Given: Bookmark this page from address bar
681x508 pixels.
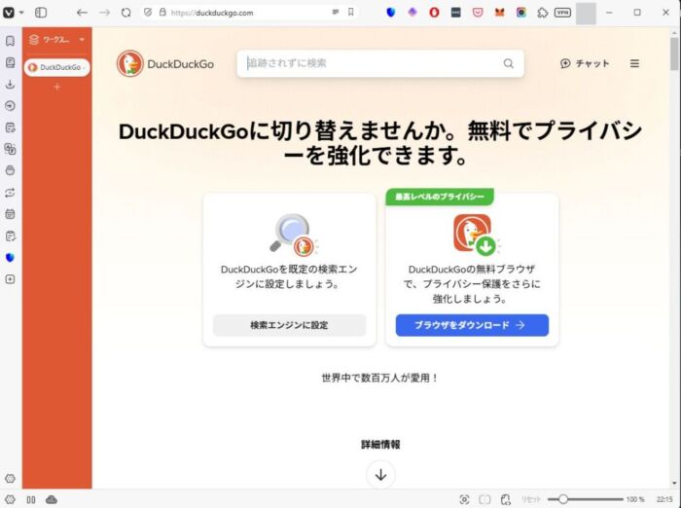Looking at the screenshot, I should point(351,13).
